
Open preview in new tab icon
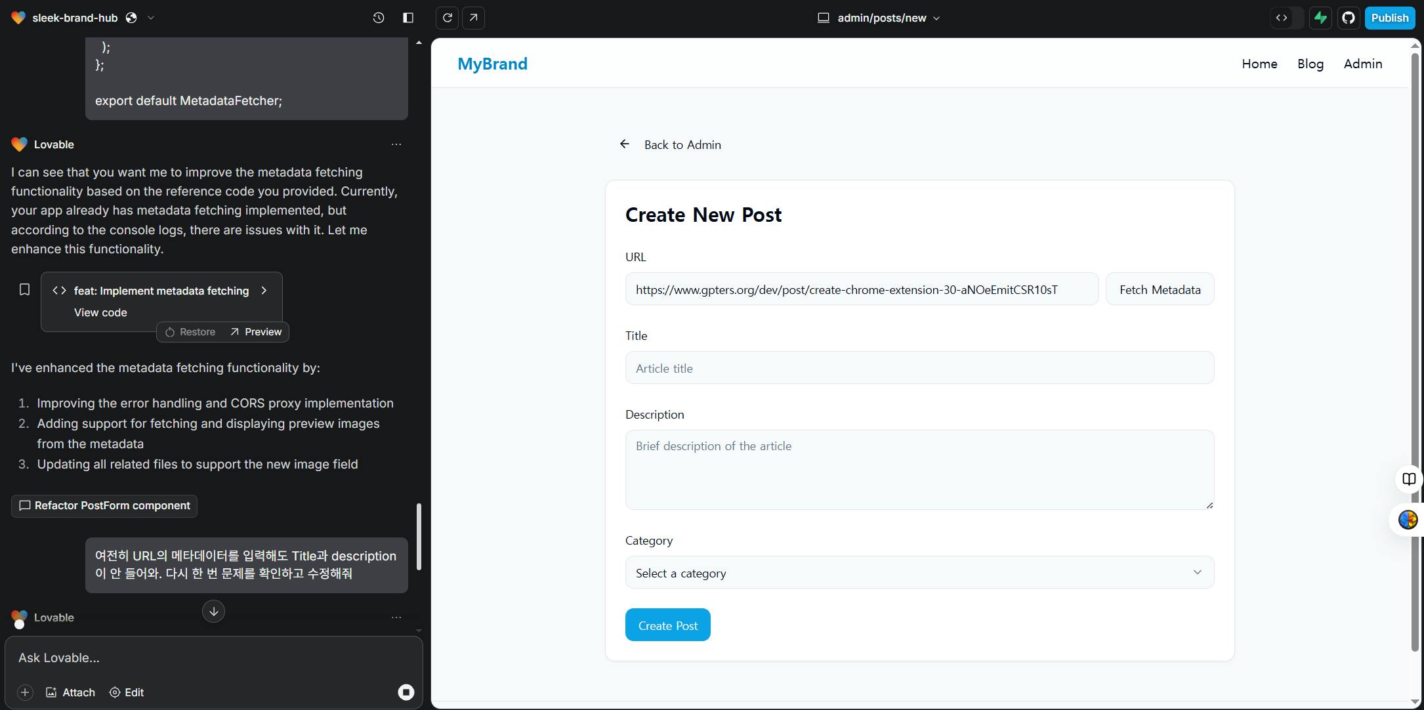pos(473,18)
